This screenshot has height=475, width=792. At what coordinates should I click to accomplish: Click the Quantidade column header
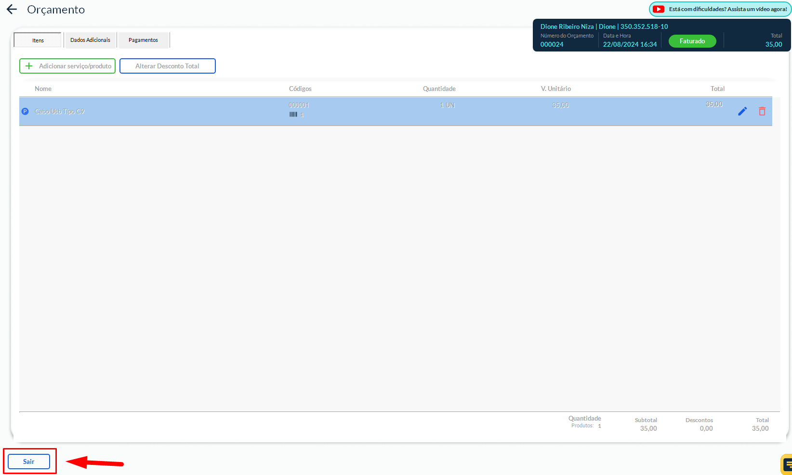[x=439, y=89]
